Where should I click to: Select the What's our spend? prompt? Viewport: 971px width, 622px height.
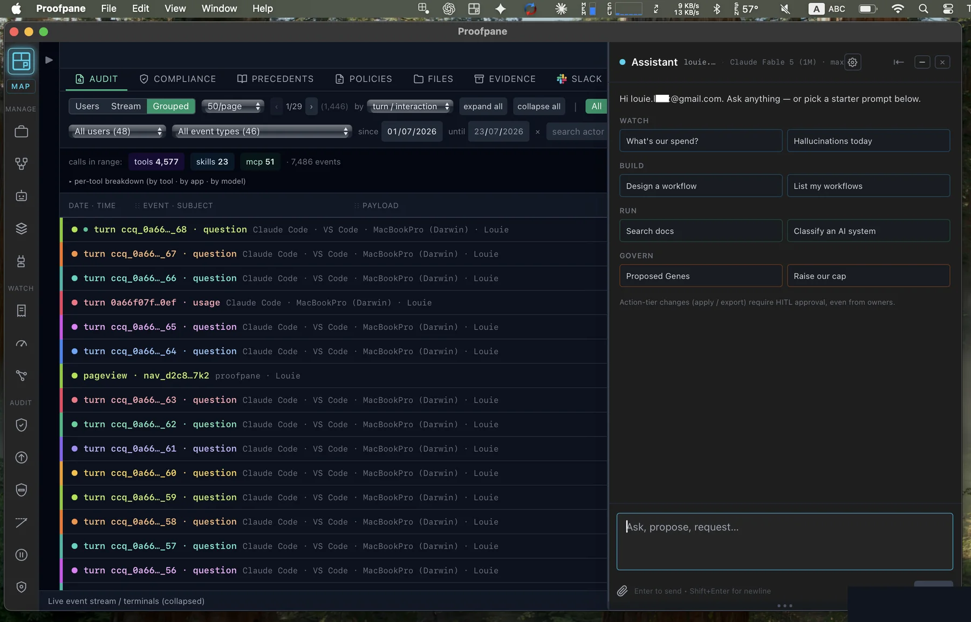point(701,141)
